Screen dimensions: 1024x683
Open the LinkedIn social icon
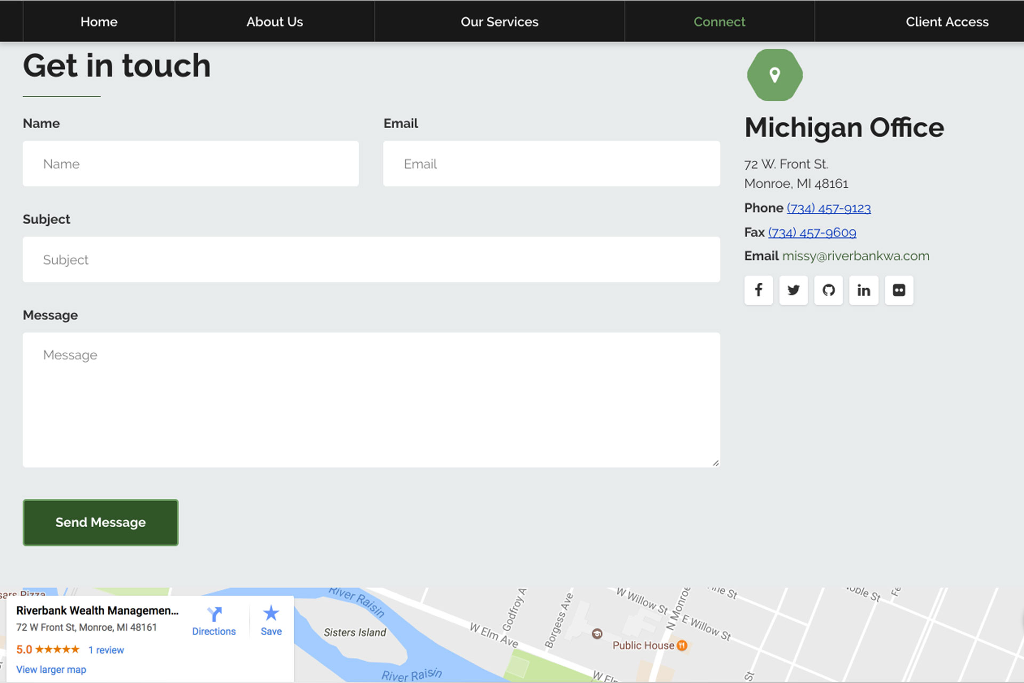(863, 290)
